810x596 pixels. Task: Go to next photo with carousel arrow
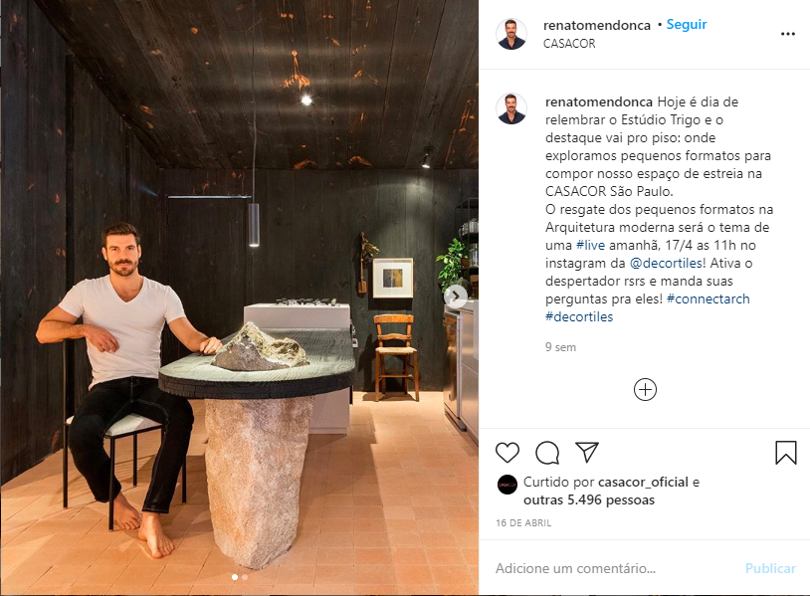(x=456, y=296)
